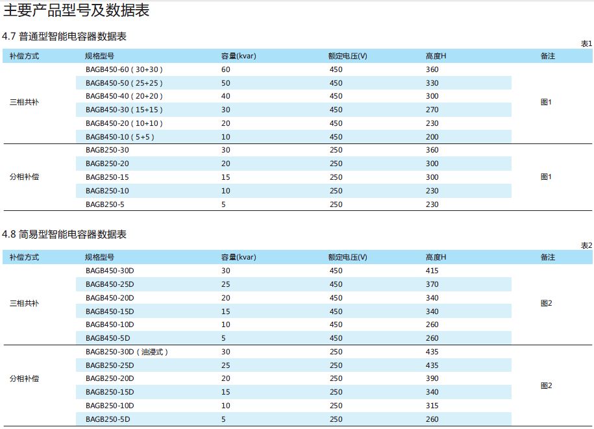The image size is (594, 429).
Task: Click model cell BAGB450-10 ( 5+5 )
Action: coord(119,137)
